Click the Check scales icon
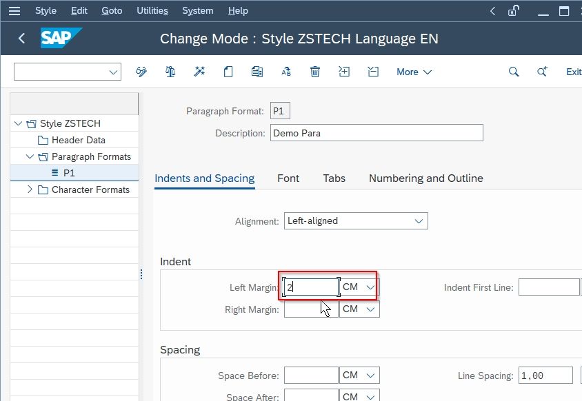Image resolution: width=582 pixels, height=401 pixels. coord(170,72)
